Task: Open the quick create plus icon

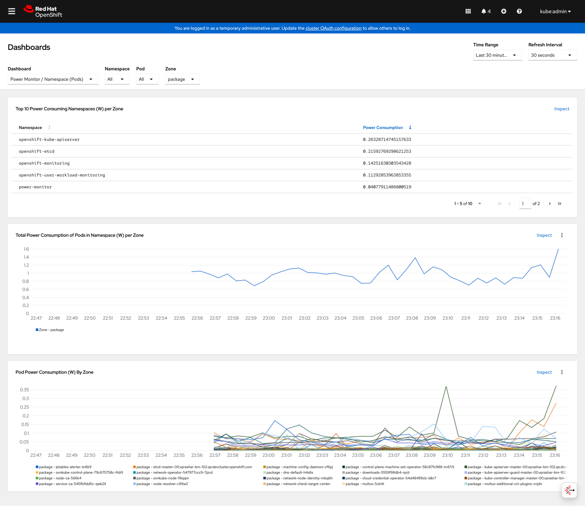Action: [504, 11]
